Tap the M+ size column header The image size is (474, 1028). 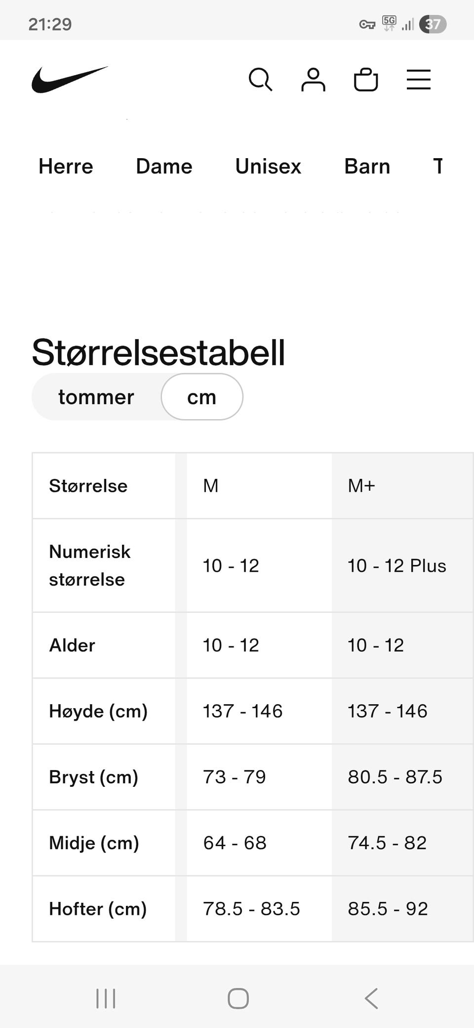click(361, 486)
